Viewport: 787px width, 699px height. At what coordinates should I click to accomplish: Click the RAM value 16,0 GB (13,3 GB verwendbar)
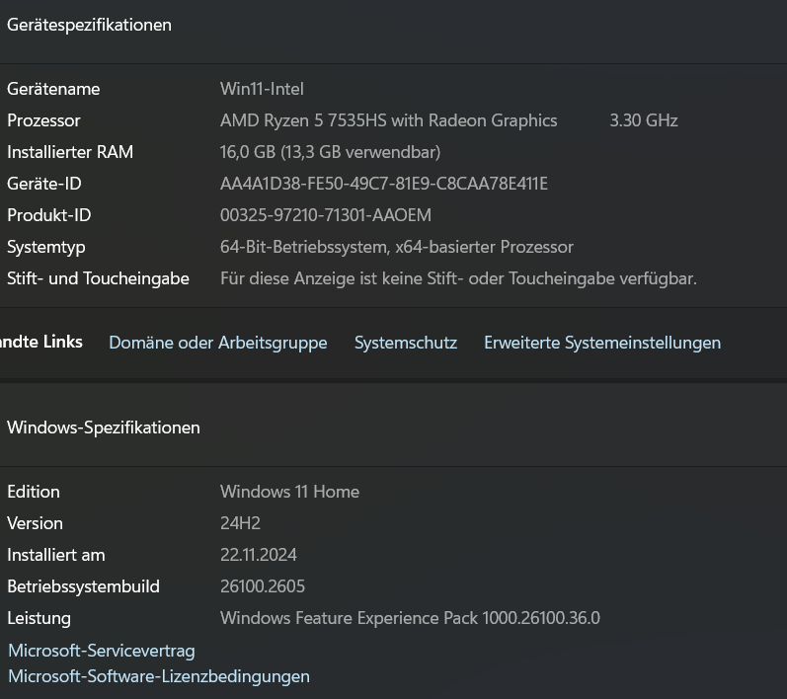click(330, 152)
